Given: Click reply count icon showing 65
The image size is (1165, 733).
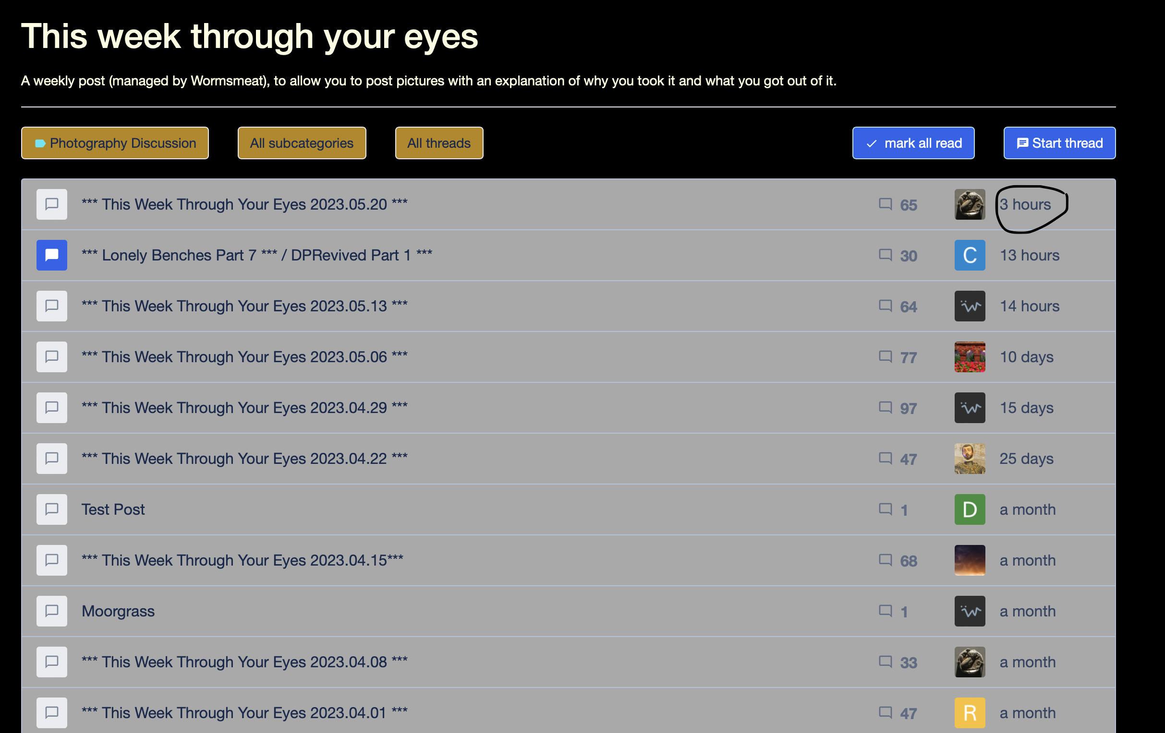Looking at the screenshot, I should (x=886, y=204).
